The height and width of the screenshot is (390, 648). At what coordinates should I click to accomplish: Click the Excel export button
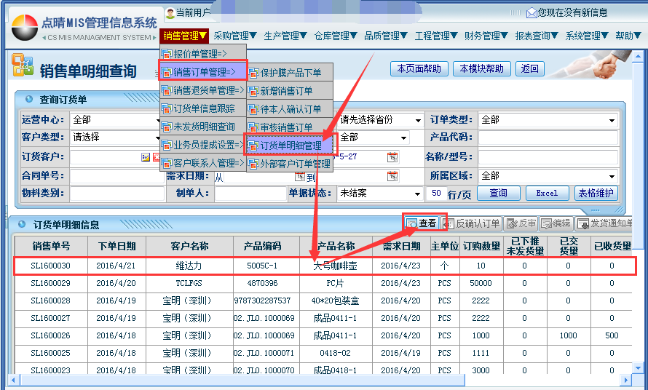547,194
